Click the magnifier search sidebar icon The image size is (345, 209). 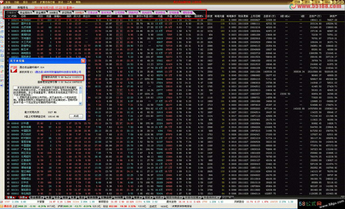(2, 60)
